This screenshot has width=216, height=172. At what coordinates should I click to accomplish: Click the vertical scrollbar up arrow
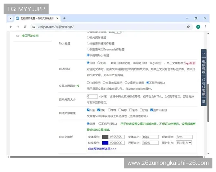click(208, 33)
